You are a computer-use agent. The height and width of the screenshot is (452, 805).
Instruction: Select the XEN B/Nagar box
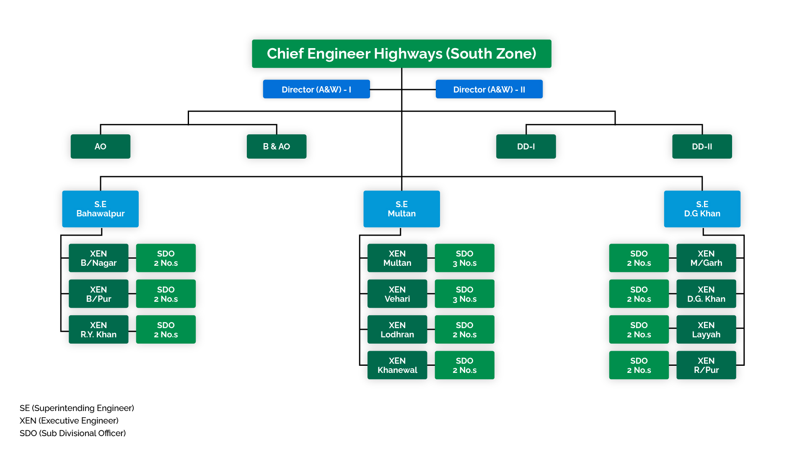coord(98,258)
